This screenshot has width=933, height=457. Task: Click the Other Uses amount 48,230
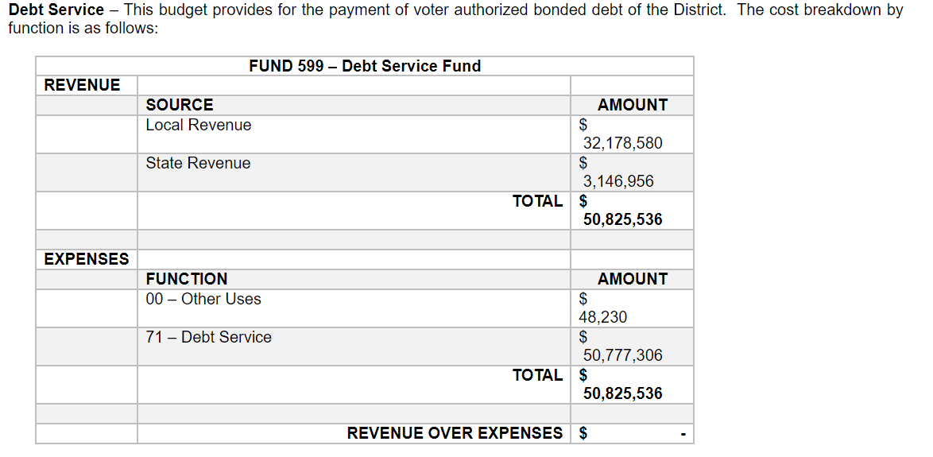(602, 317)
